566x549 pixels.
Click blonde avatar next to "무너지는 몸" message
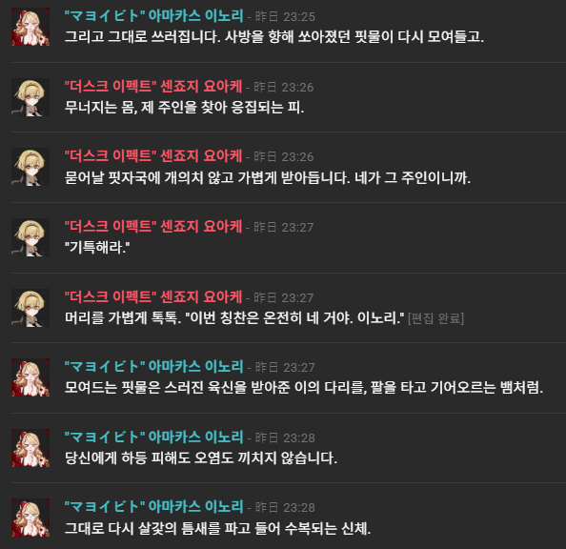tap(30, 97)
